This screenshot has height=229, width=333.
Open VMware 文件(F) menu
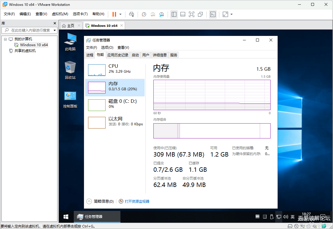pos(9,14)
